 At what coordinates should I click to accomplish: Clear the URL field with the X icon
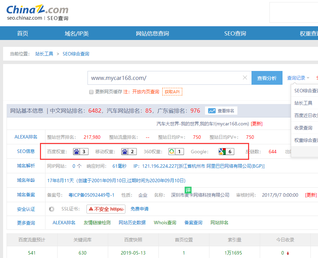[245, 78]
